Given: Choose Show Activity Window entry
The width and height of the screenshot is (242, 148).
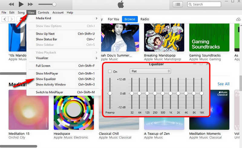Looking at the screenshot, I should tap(64, 84).
